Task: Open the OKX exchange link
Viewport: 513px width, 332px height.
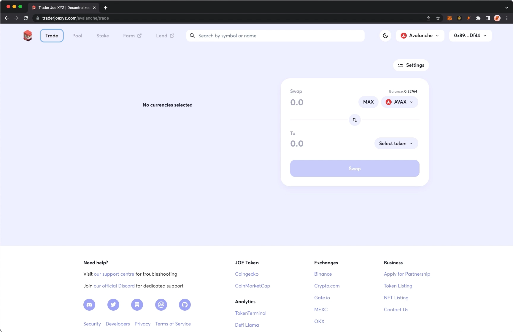Action: point(319,321)
